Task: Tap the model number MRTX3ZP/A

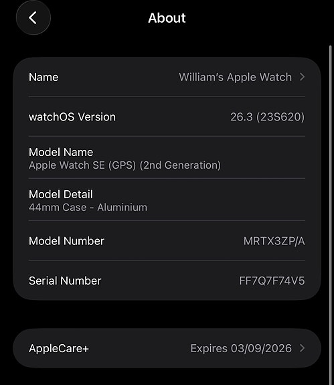Action: click(x=274, y=241)
